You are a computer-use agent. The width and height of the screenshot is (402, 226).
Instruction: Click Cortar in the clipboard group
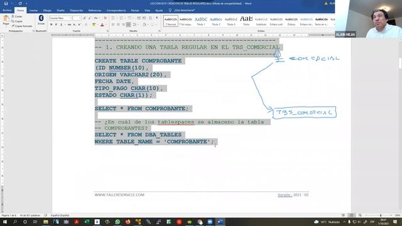(17, 16)
